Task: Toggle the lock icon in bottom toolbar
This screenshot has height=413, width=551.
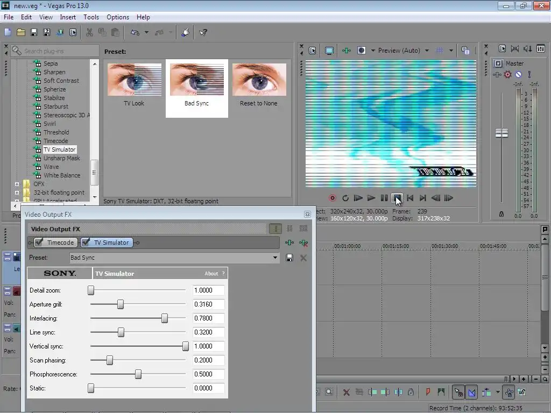Action: click(x=411, y=392)
